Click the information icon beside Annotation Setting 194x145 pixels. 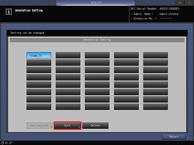click(9, 12)
